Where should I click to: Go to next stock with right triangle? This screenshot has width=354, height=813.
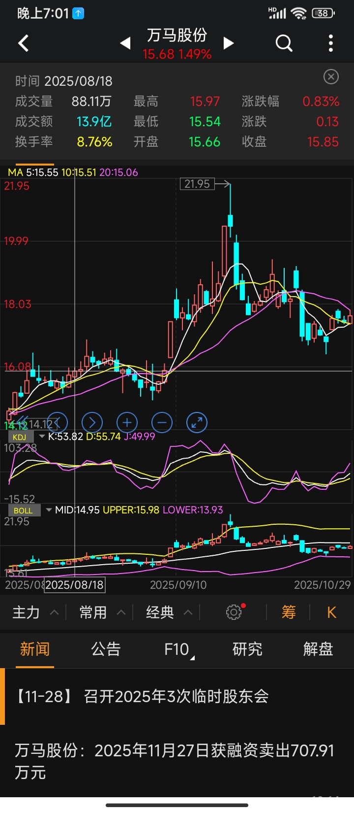(228, 43)
